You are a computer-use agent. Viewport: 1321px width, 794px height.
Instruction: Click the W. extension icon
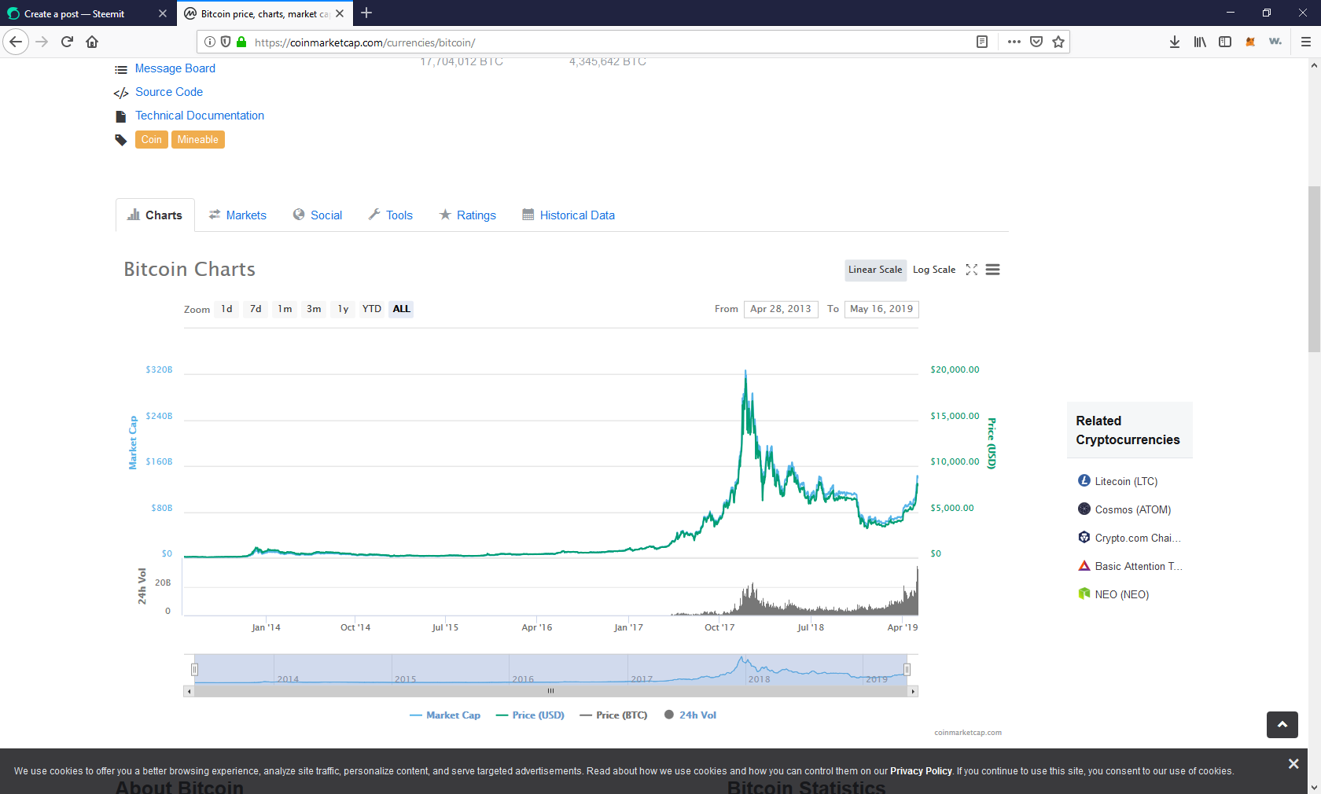coord(1275,42)
